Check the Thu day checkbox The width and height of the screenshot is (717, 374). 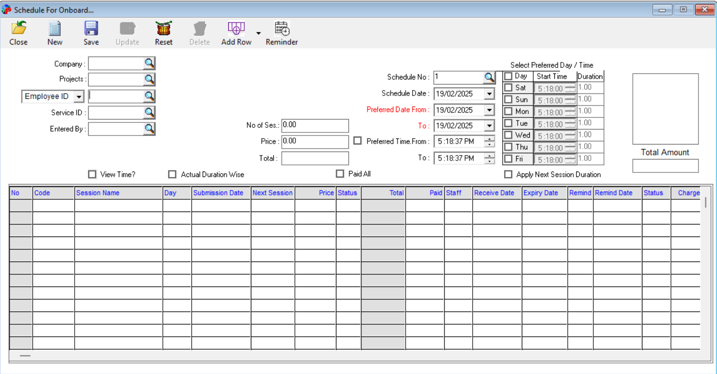pos(508,147)
